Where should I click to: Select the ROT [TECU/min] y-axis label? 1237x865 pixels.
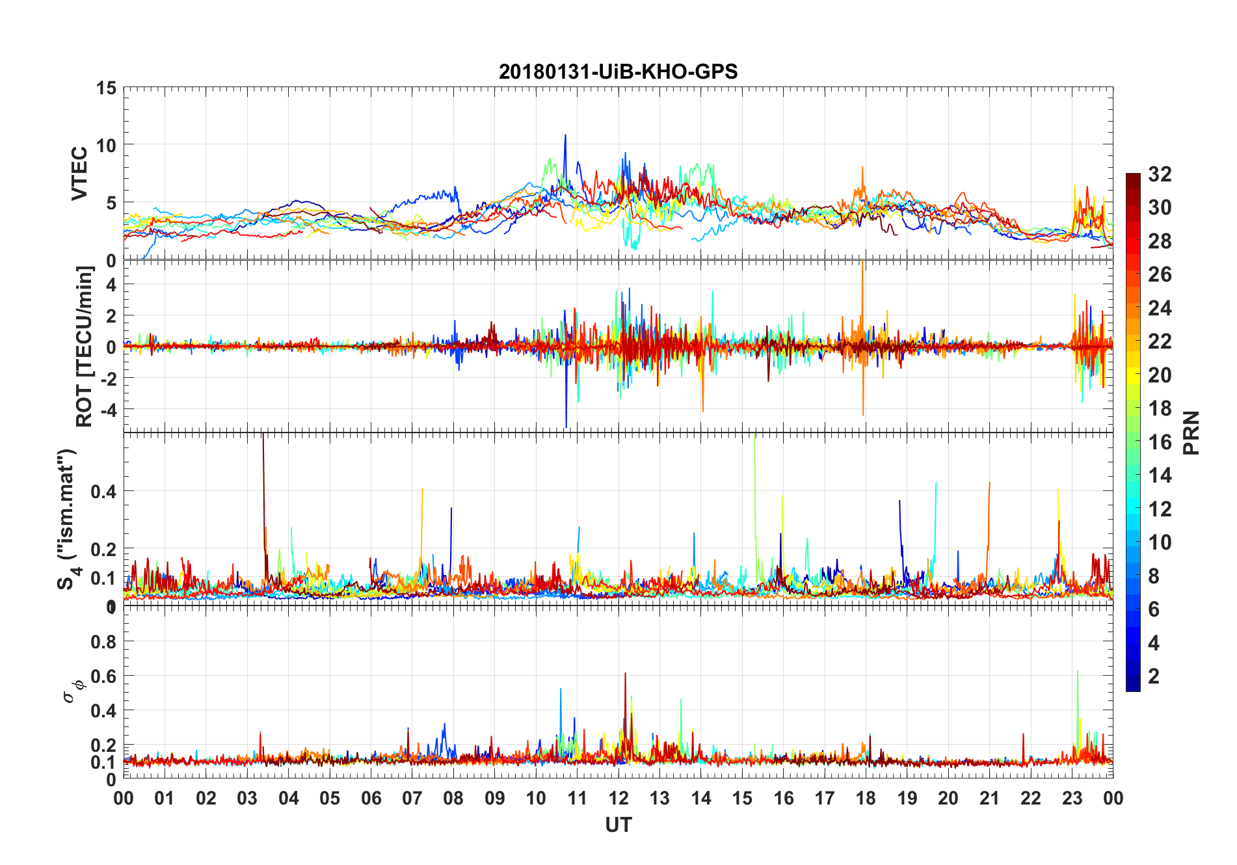pos(85,346)
